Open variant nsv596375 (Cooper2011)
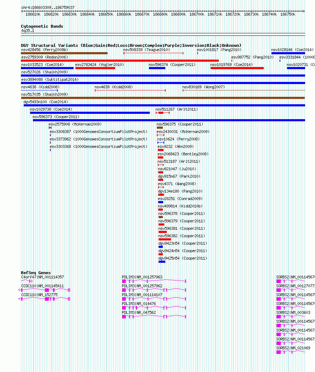315x372 pixels. coord(180,124)
